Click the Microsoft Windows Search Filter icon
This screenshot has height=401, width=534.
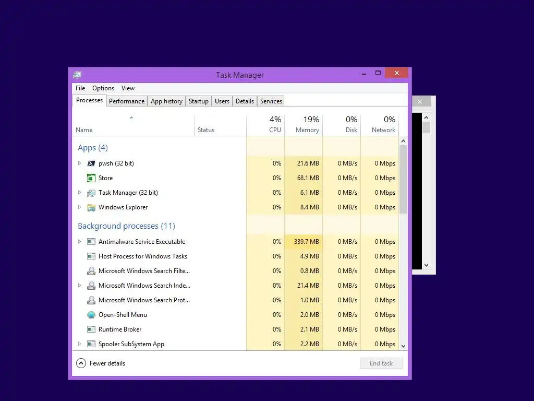[x=91, y=271]
